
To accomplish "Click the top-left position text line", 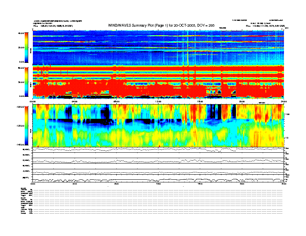I will [x=53, y=26].
